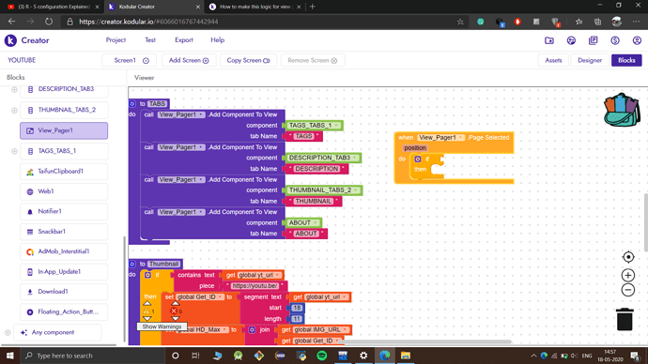
Task: Open the folder icon in top bar
Action: (x=549, y=40)
